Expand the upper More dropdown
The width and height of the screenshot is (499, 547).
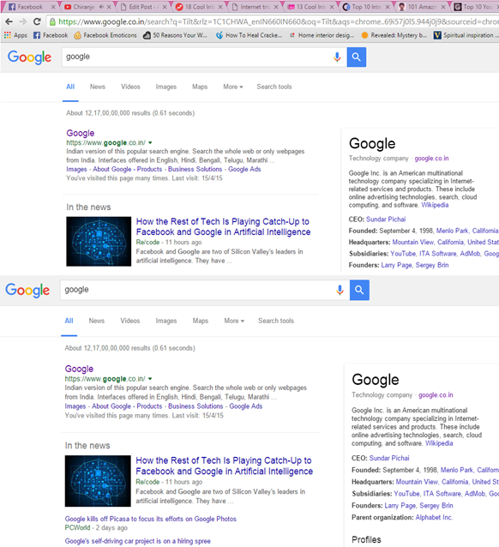232,87
